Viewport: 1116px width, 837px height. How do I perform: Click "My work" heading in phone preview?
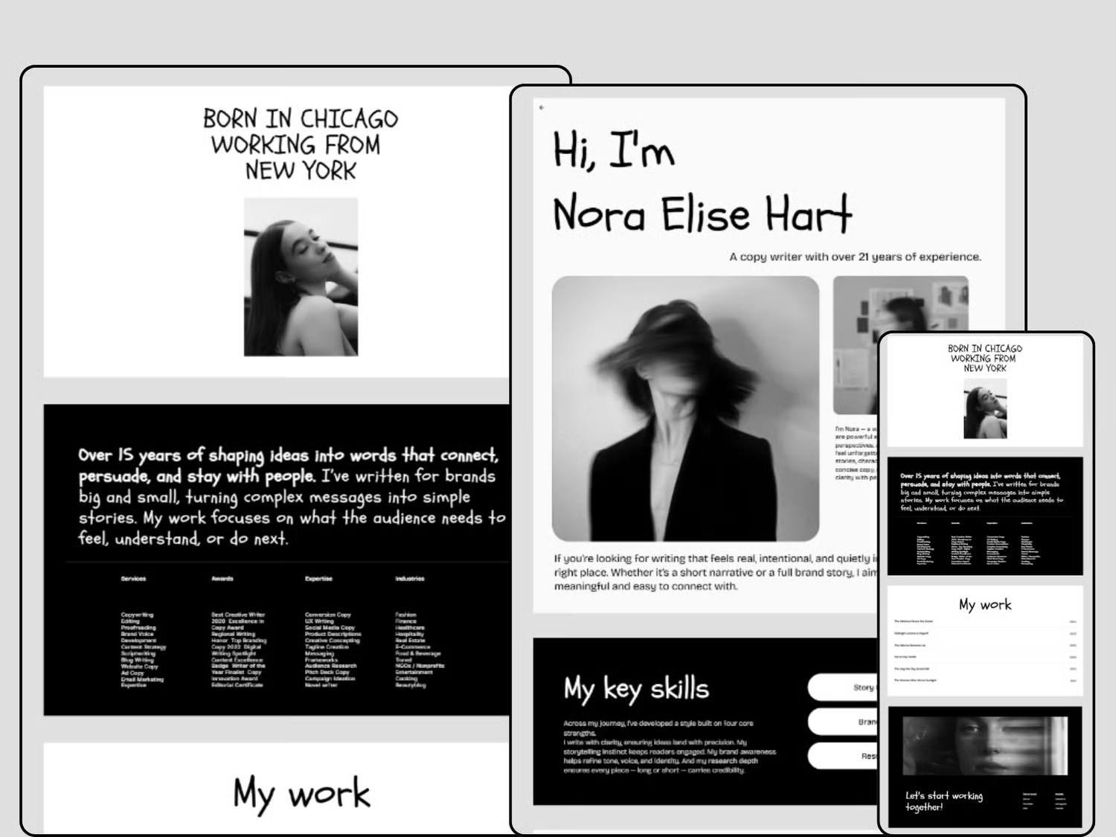[x=985, y=604]
